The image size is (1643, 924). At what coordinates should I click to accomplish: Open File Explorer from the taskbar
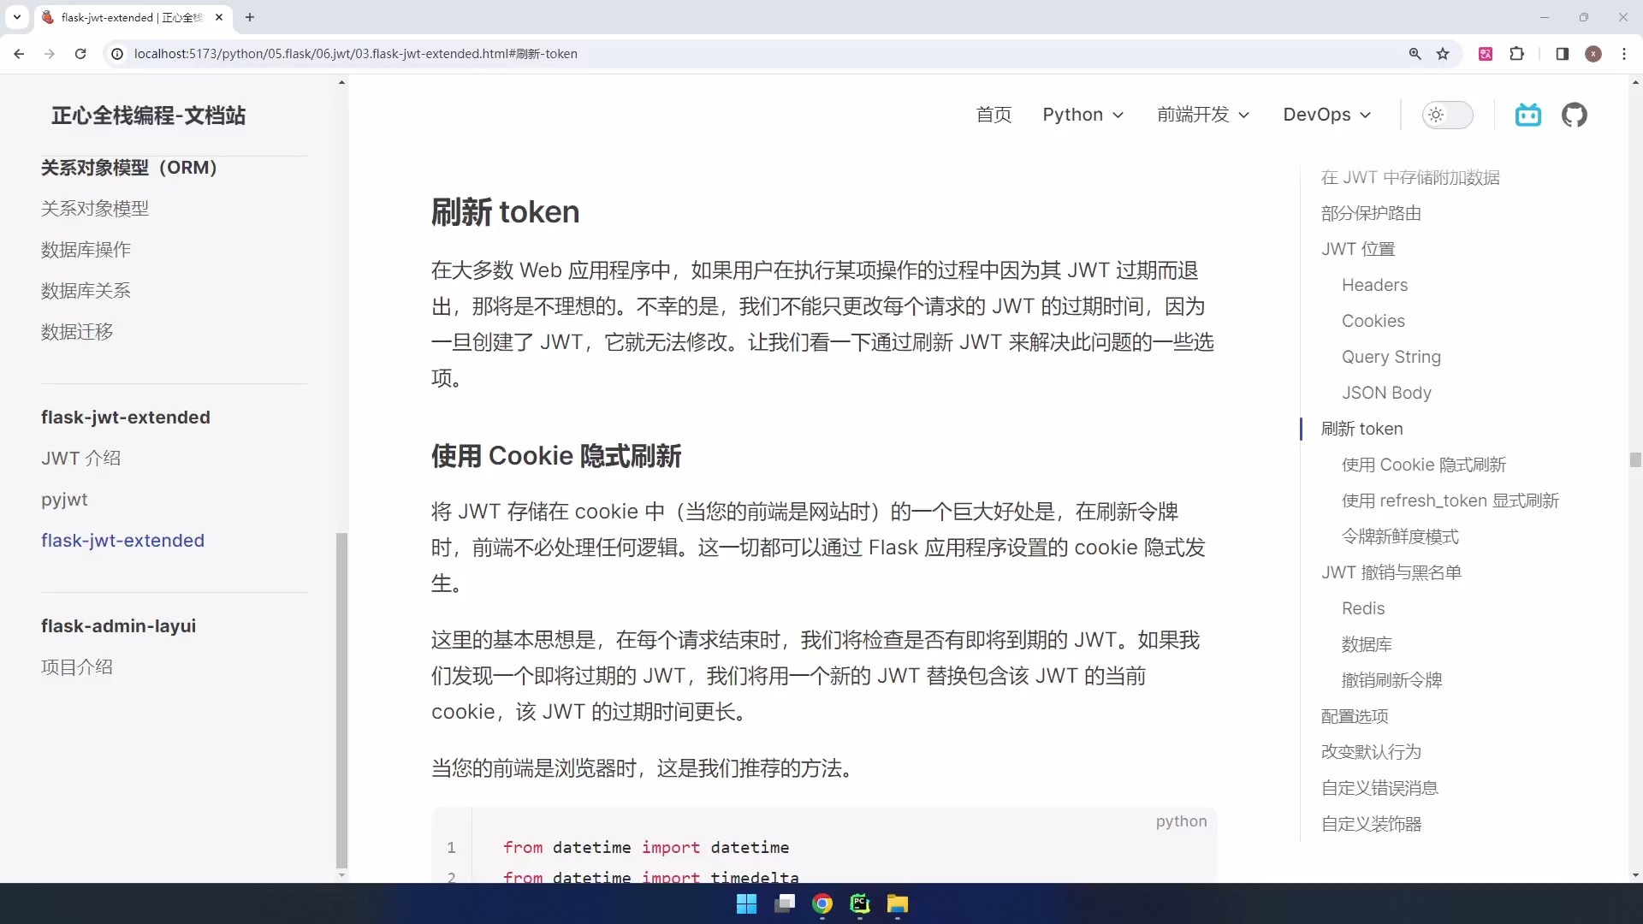(x=897, y=904)
